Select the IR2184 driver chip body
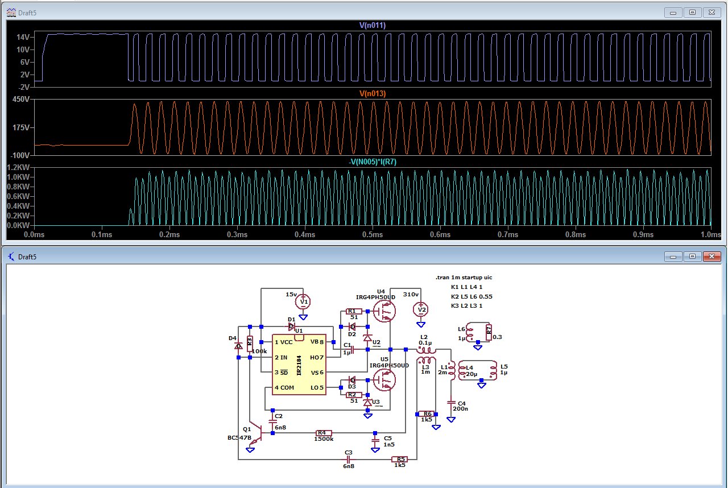The image size is (728, 488). (x=299, y=364)
